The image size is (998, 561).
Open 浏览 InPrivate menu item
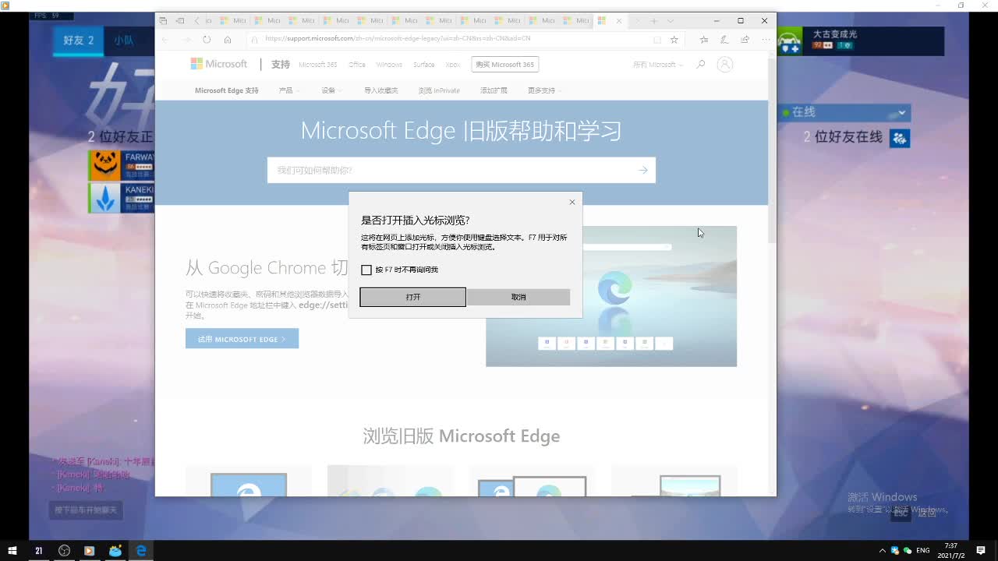tap(439, 90)
